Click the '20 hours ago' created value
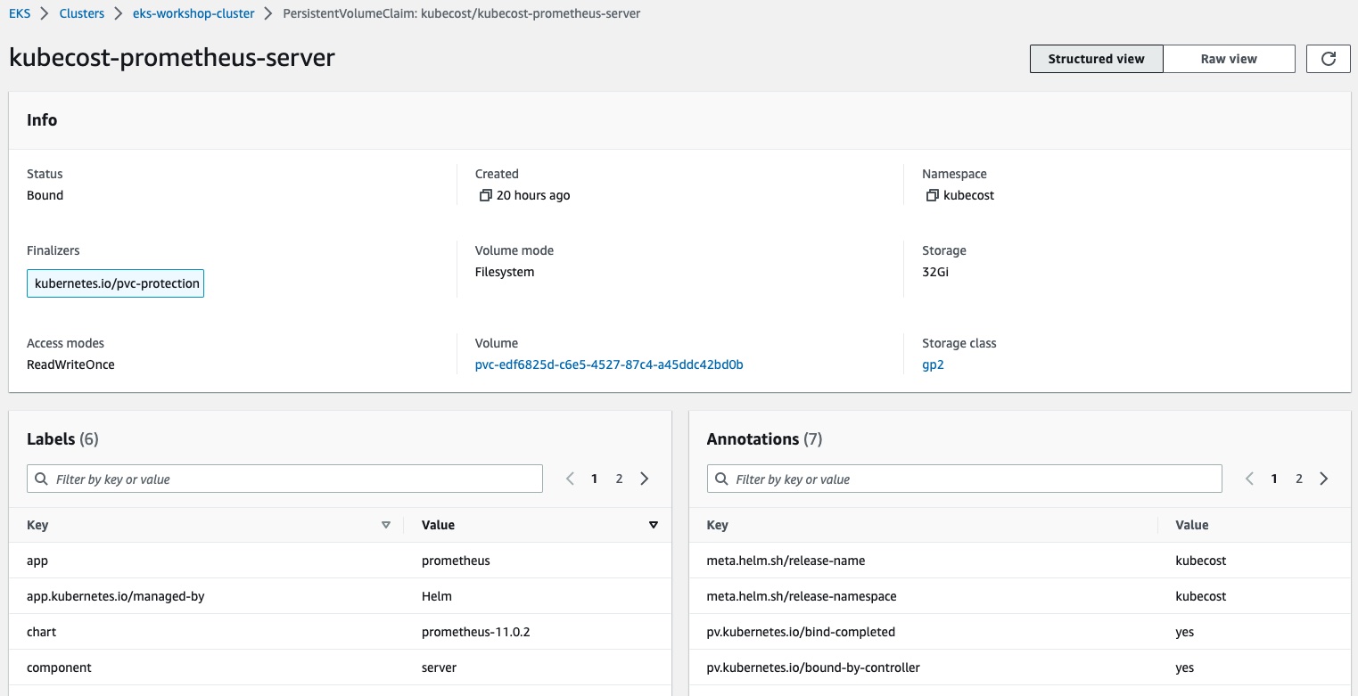Viewport: 1358px width, 696px height. click(533, 195)
